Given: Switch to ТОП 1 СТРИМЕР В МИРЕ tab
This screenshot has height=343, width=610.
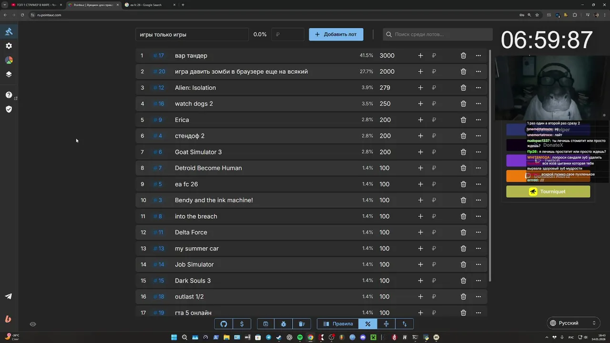Looking at the screenshot, I should [x=36, y=5].
